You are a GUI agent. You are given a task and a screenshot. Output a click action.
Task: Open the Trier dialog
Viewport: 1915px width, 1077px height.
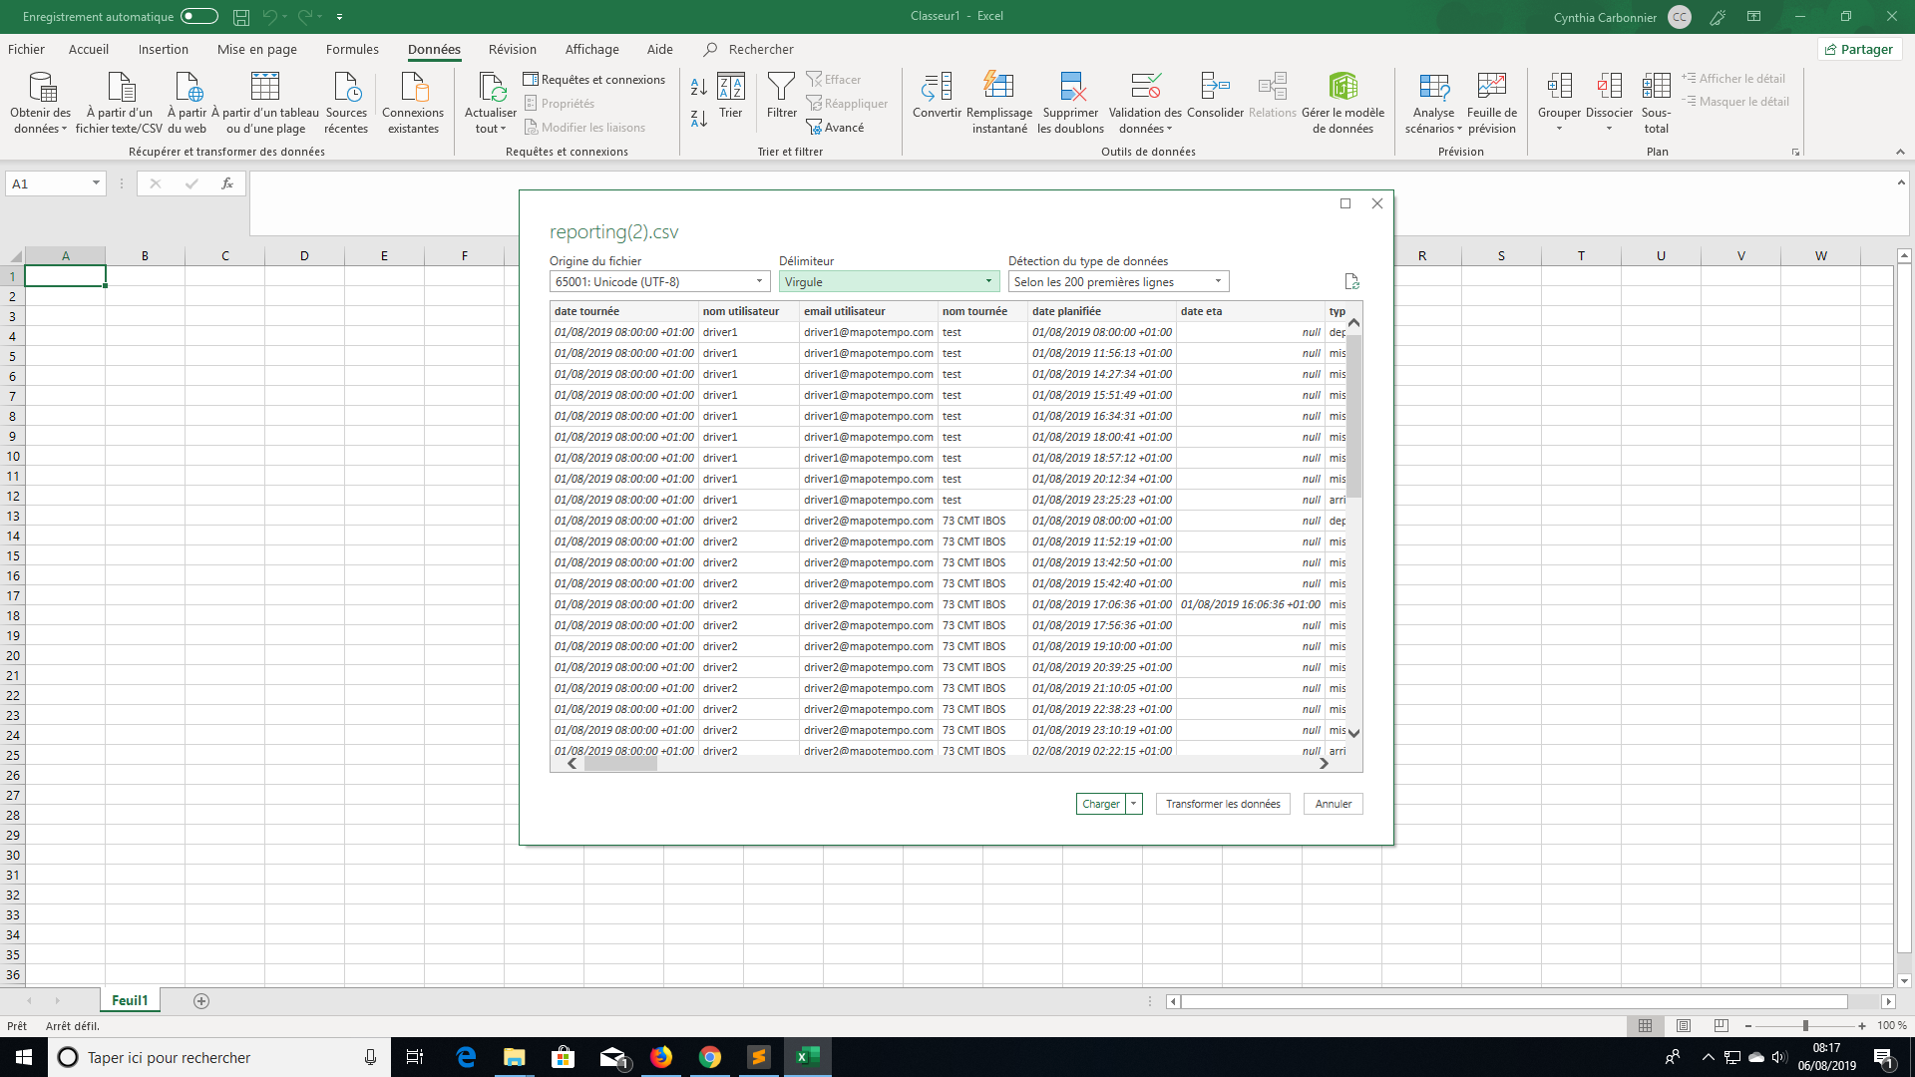pyautogui.click(x=731, y=96)
